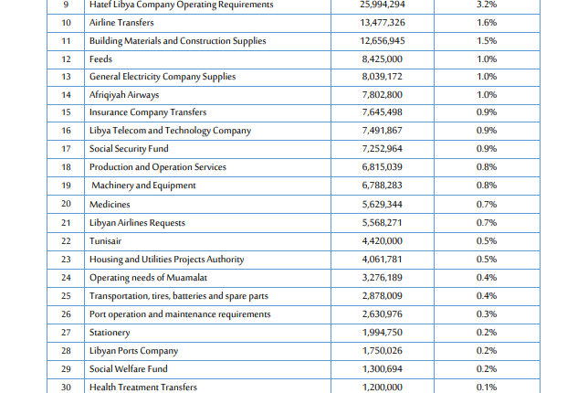Image resolution: width=588 pixels, height=393 pixels.
Task: Select row number 23
Action: pos(66,260)
